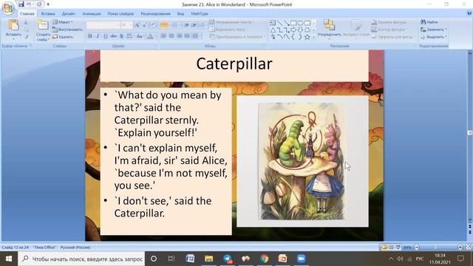Open the Показ слайдов ribbon tab
This screenshot has height=266, width=473.
coord(120,13)
